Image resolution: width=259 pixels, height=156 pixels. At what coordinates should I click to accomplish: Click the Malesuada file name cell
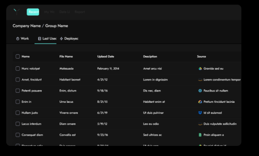(x=66, y=69)
